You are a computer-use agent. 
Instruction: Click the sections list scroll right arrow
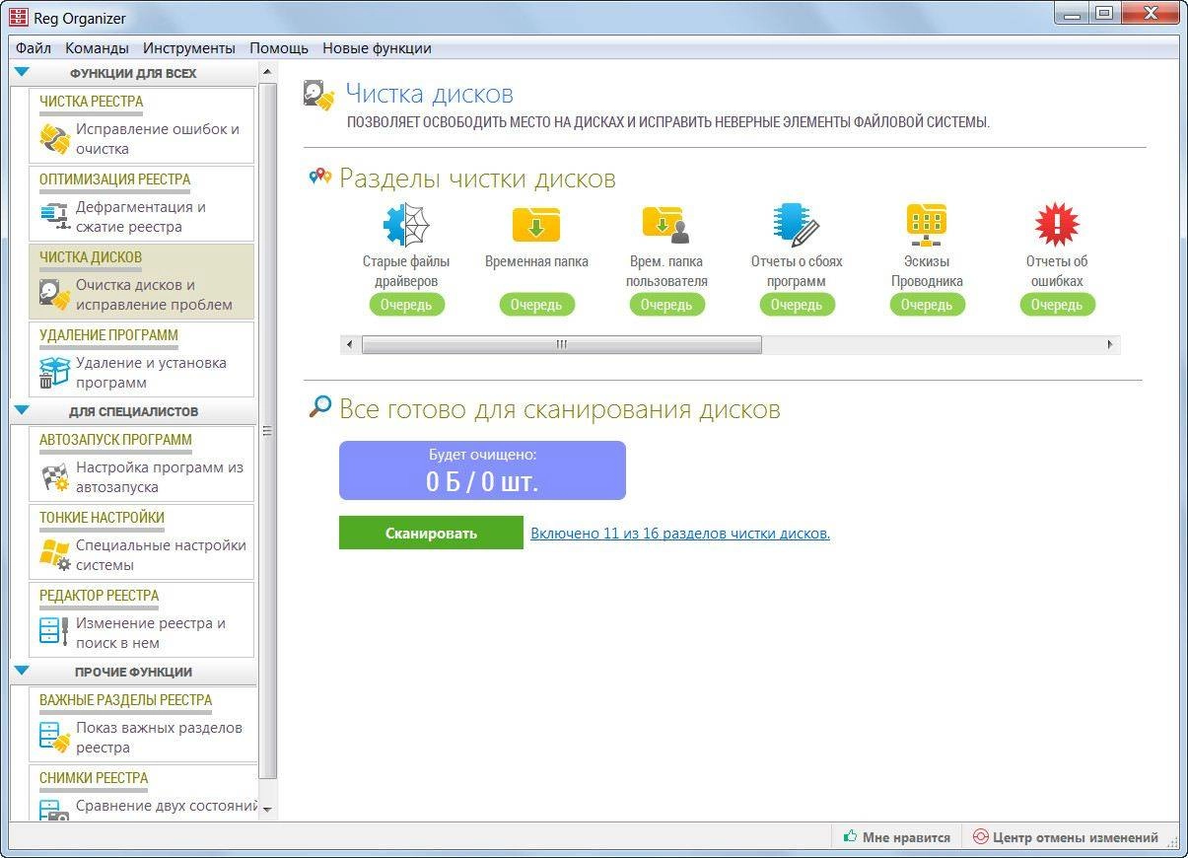pyautogui.click(x=1110, y=344)
